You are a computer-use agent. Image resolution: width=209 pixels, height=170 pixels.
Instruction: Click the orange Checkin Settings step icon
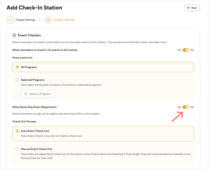coord(48,20)
